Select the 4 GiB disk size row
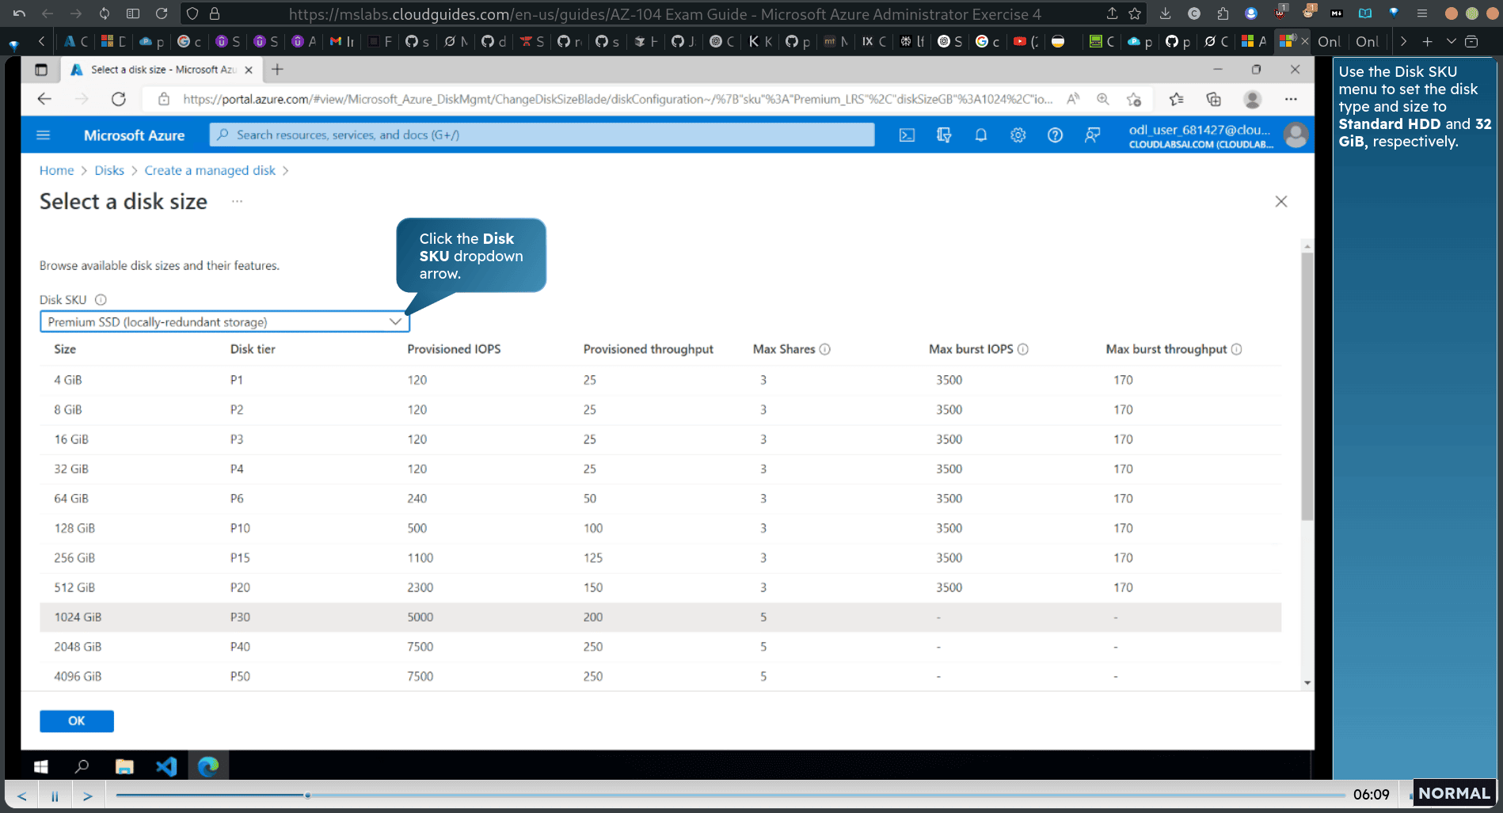The height and width of the screenshot is (813, 1503). pyautogui.click(x=660, y=380)
